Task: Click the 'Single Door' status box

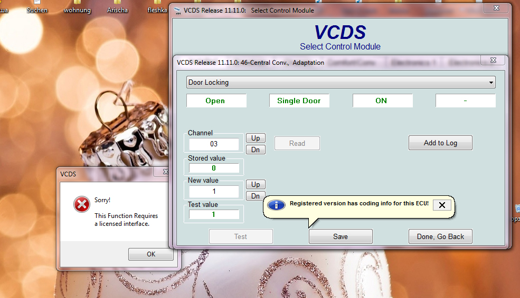Action: click(x=299, y=101)
